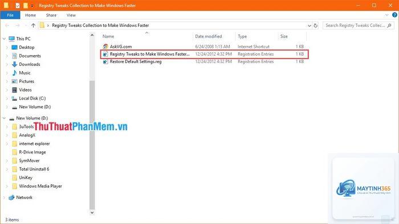The height and width of the screenshot is (224, 399).
Task: Click the folder icon in address bar
Action: coord(42,26)
